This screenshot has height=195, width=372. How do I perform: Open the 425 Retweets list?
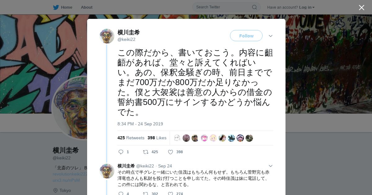pos(131,138)
